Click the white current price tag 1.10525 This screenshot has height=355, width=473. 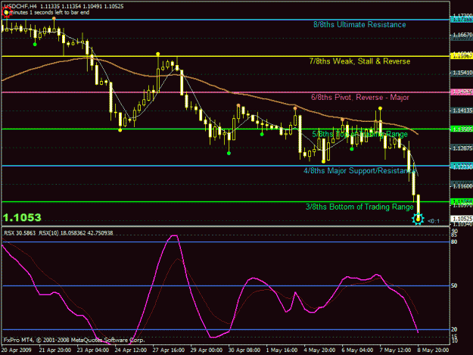click(x=461, y=219)
